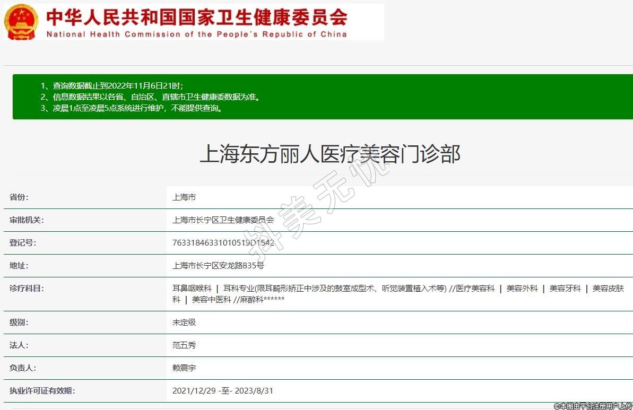Click the 审批机关 row label
Viewport: 633px width, 410px height.
[x=27, y=220]
